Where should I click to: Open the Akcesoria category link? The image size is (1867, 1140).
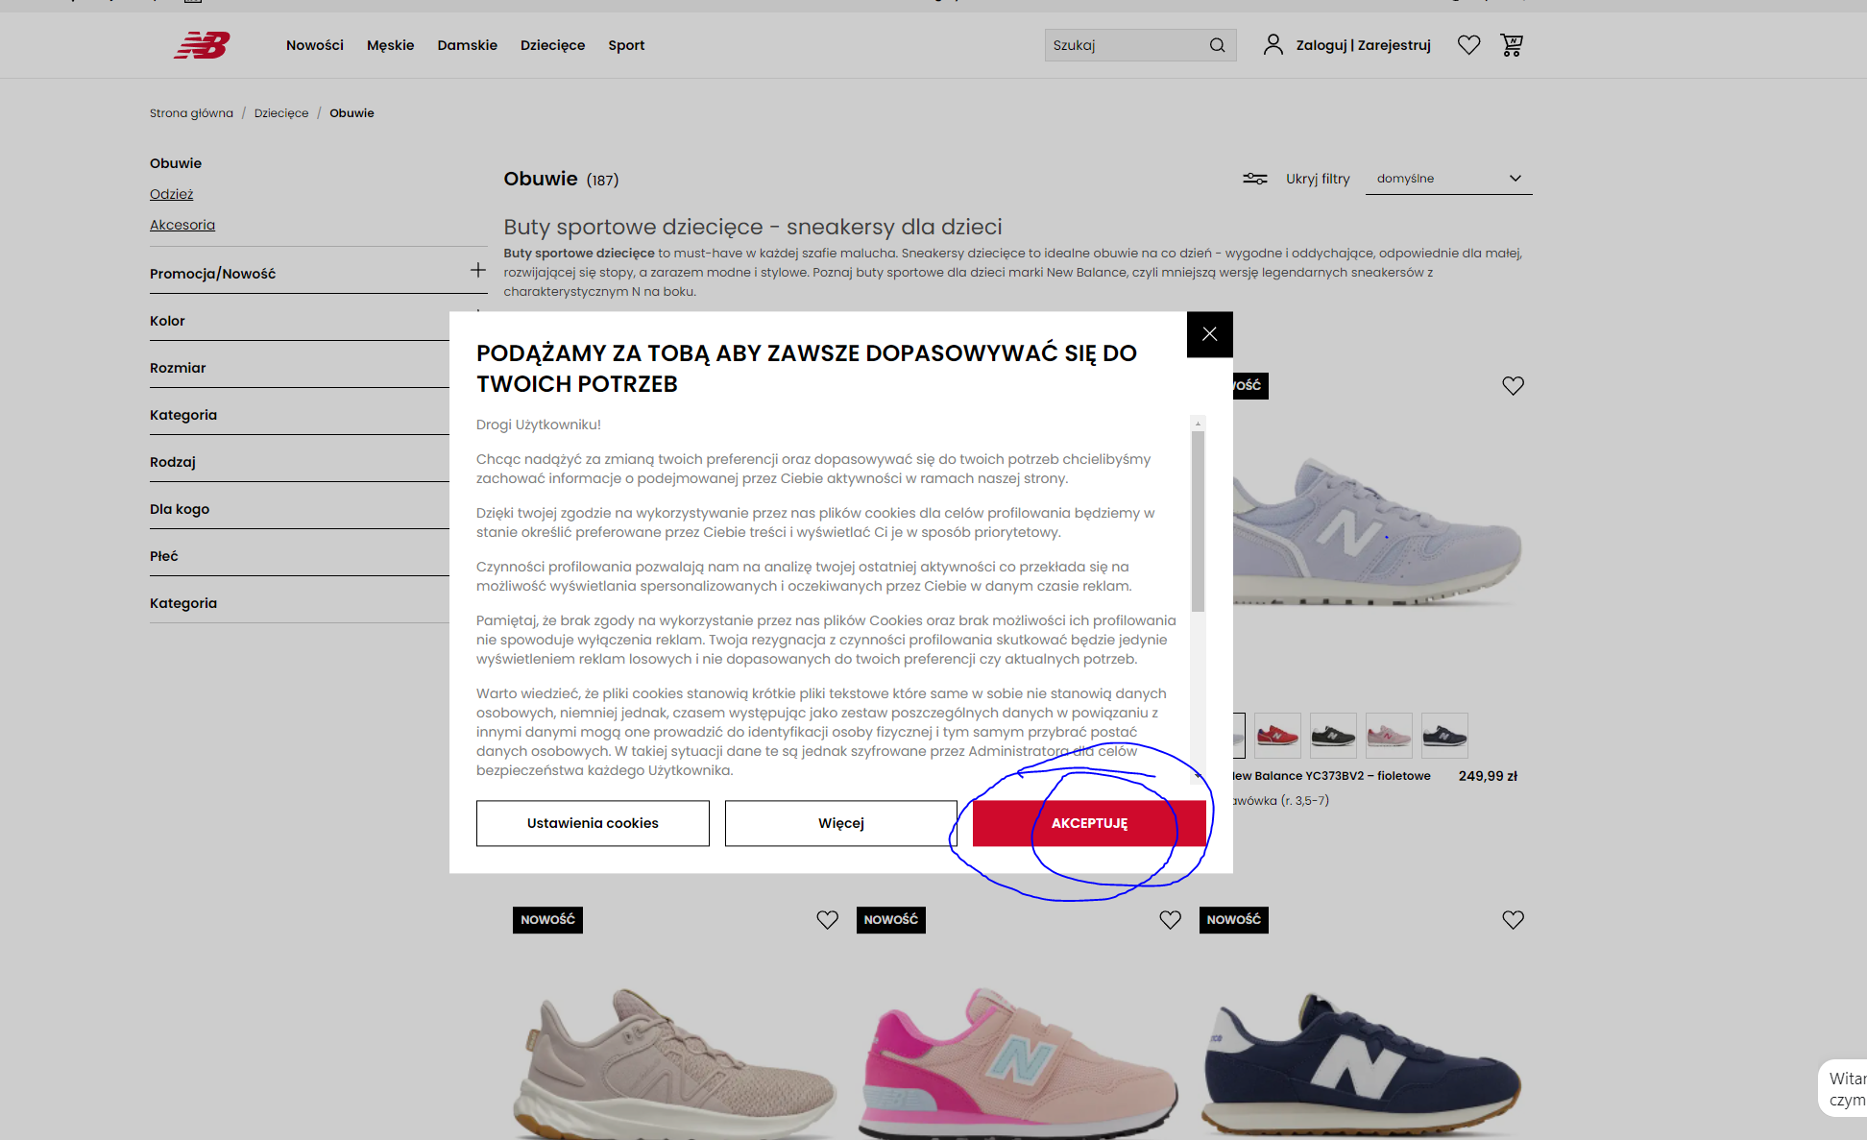tap(182, 225)
